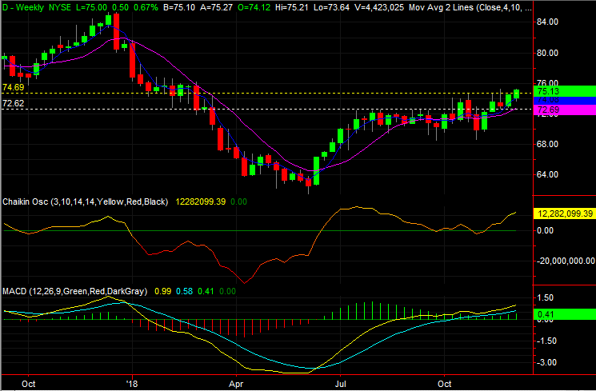596x391 pixels.
Task: Click the NYSE exchange label
Action: tap(60, 7)
